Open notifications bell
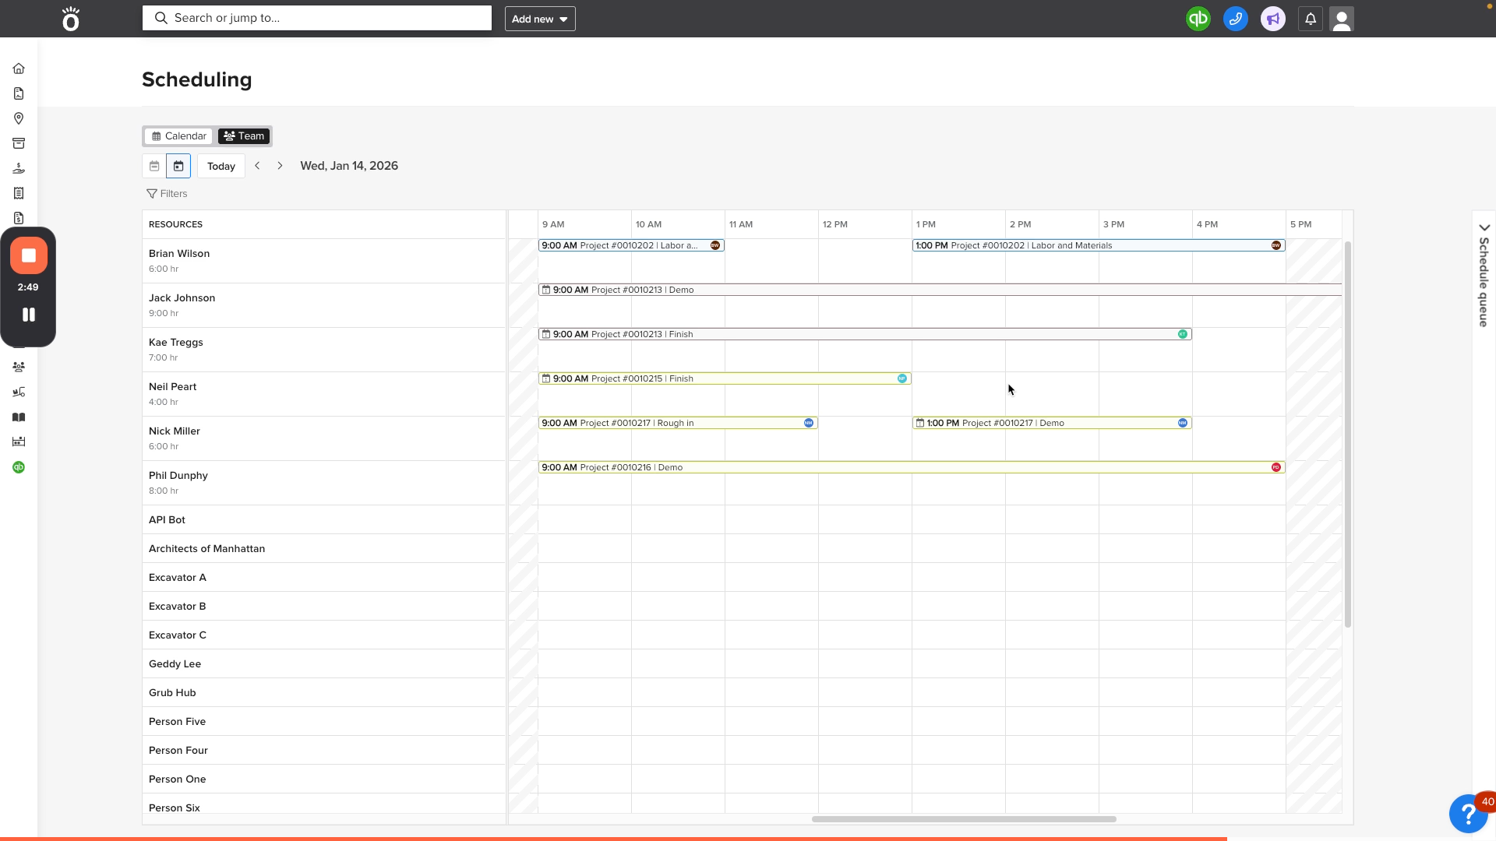Viewport: 1496px width, 841px height. tap(1310, 19)
